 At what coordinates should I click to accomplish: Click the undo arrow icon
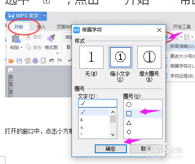[52, 61]
